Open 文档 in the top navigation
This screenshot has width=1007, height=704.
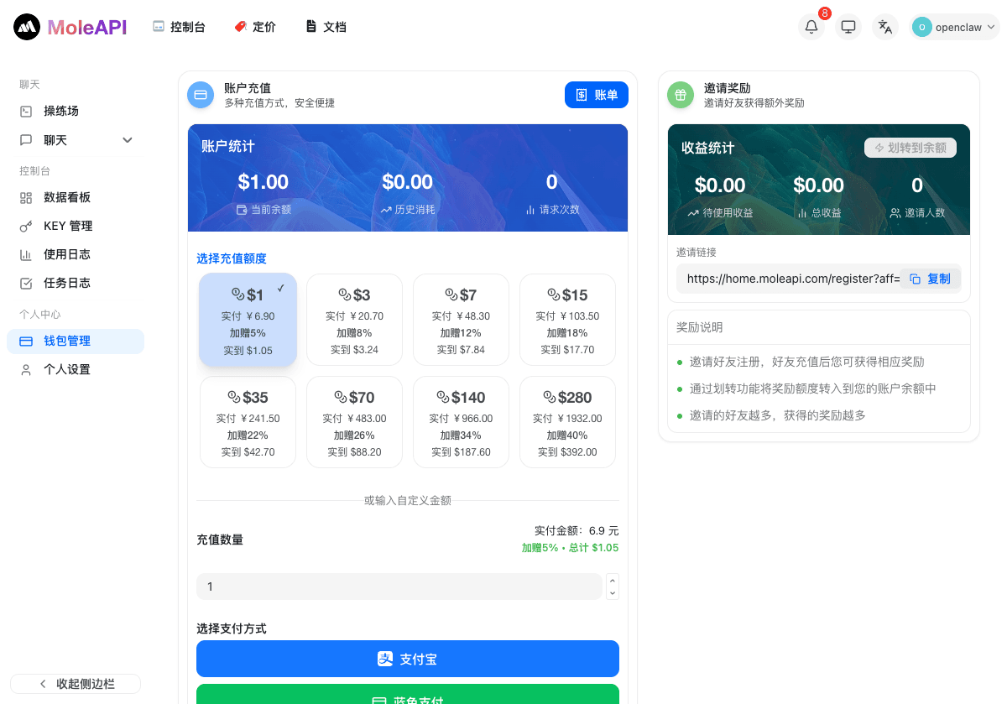(x=326, y=26)
